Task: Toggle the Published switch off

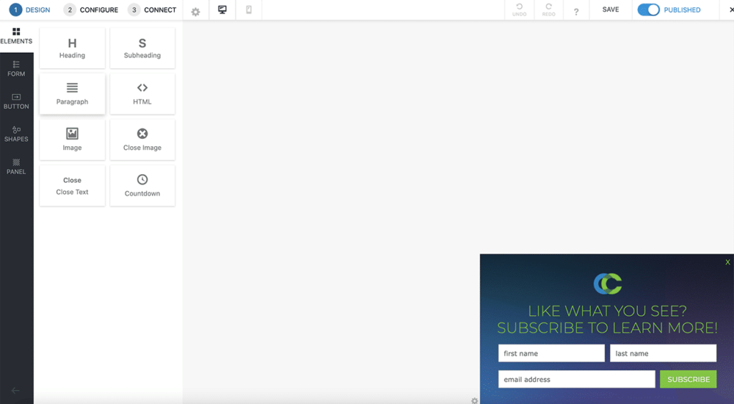Action: [648, 10]
